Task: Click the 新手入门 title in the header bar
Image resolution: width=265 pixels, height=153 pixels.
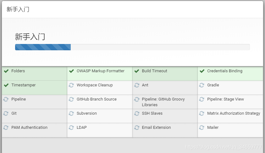Action: (18, 9)
